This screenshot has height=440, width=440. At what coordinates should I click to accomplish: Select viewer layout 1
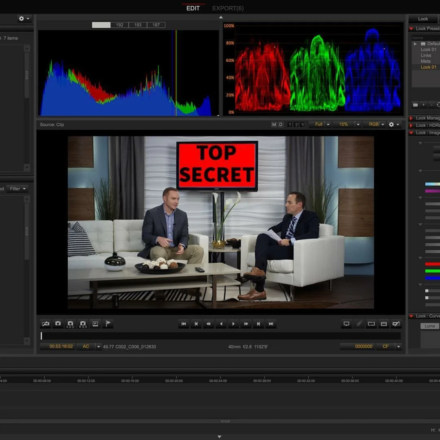[290, 125]
